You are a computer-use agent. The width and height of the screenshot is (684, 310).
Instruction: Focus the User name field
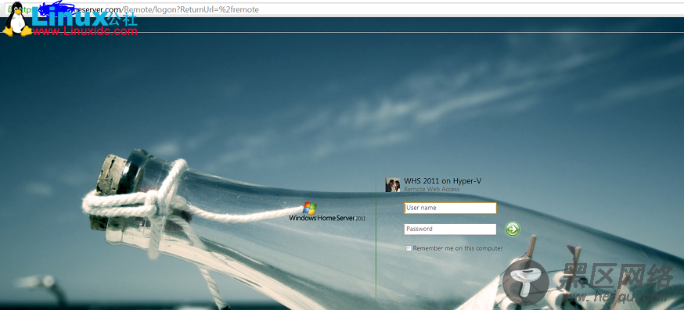click(x=450, y=208)
